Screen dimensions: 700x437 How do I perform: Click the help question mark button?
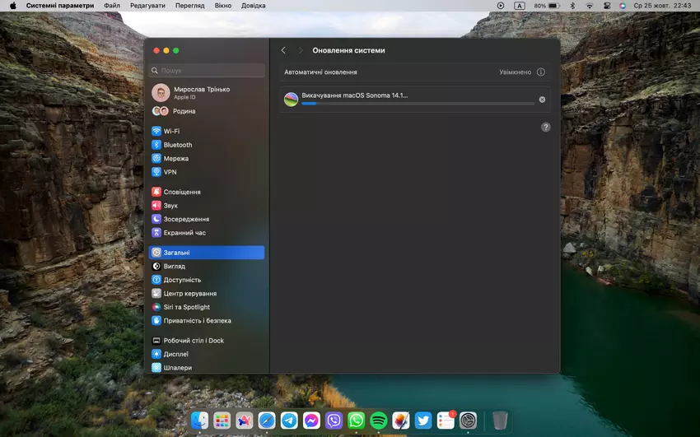click(545, 127)
